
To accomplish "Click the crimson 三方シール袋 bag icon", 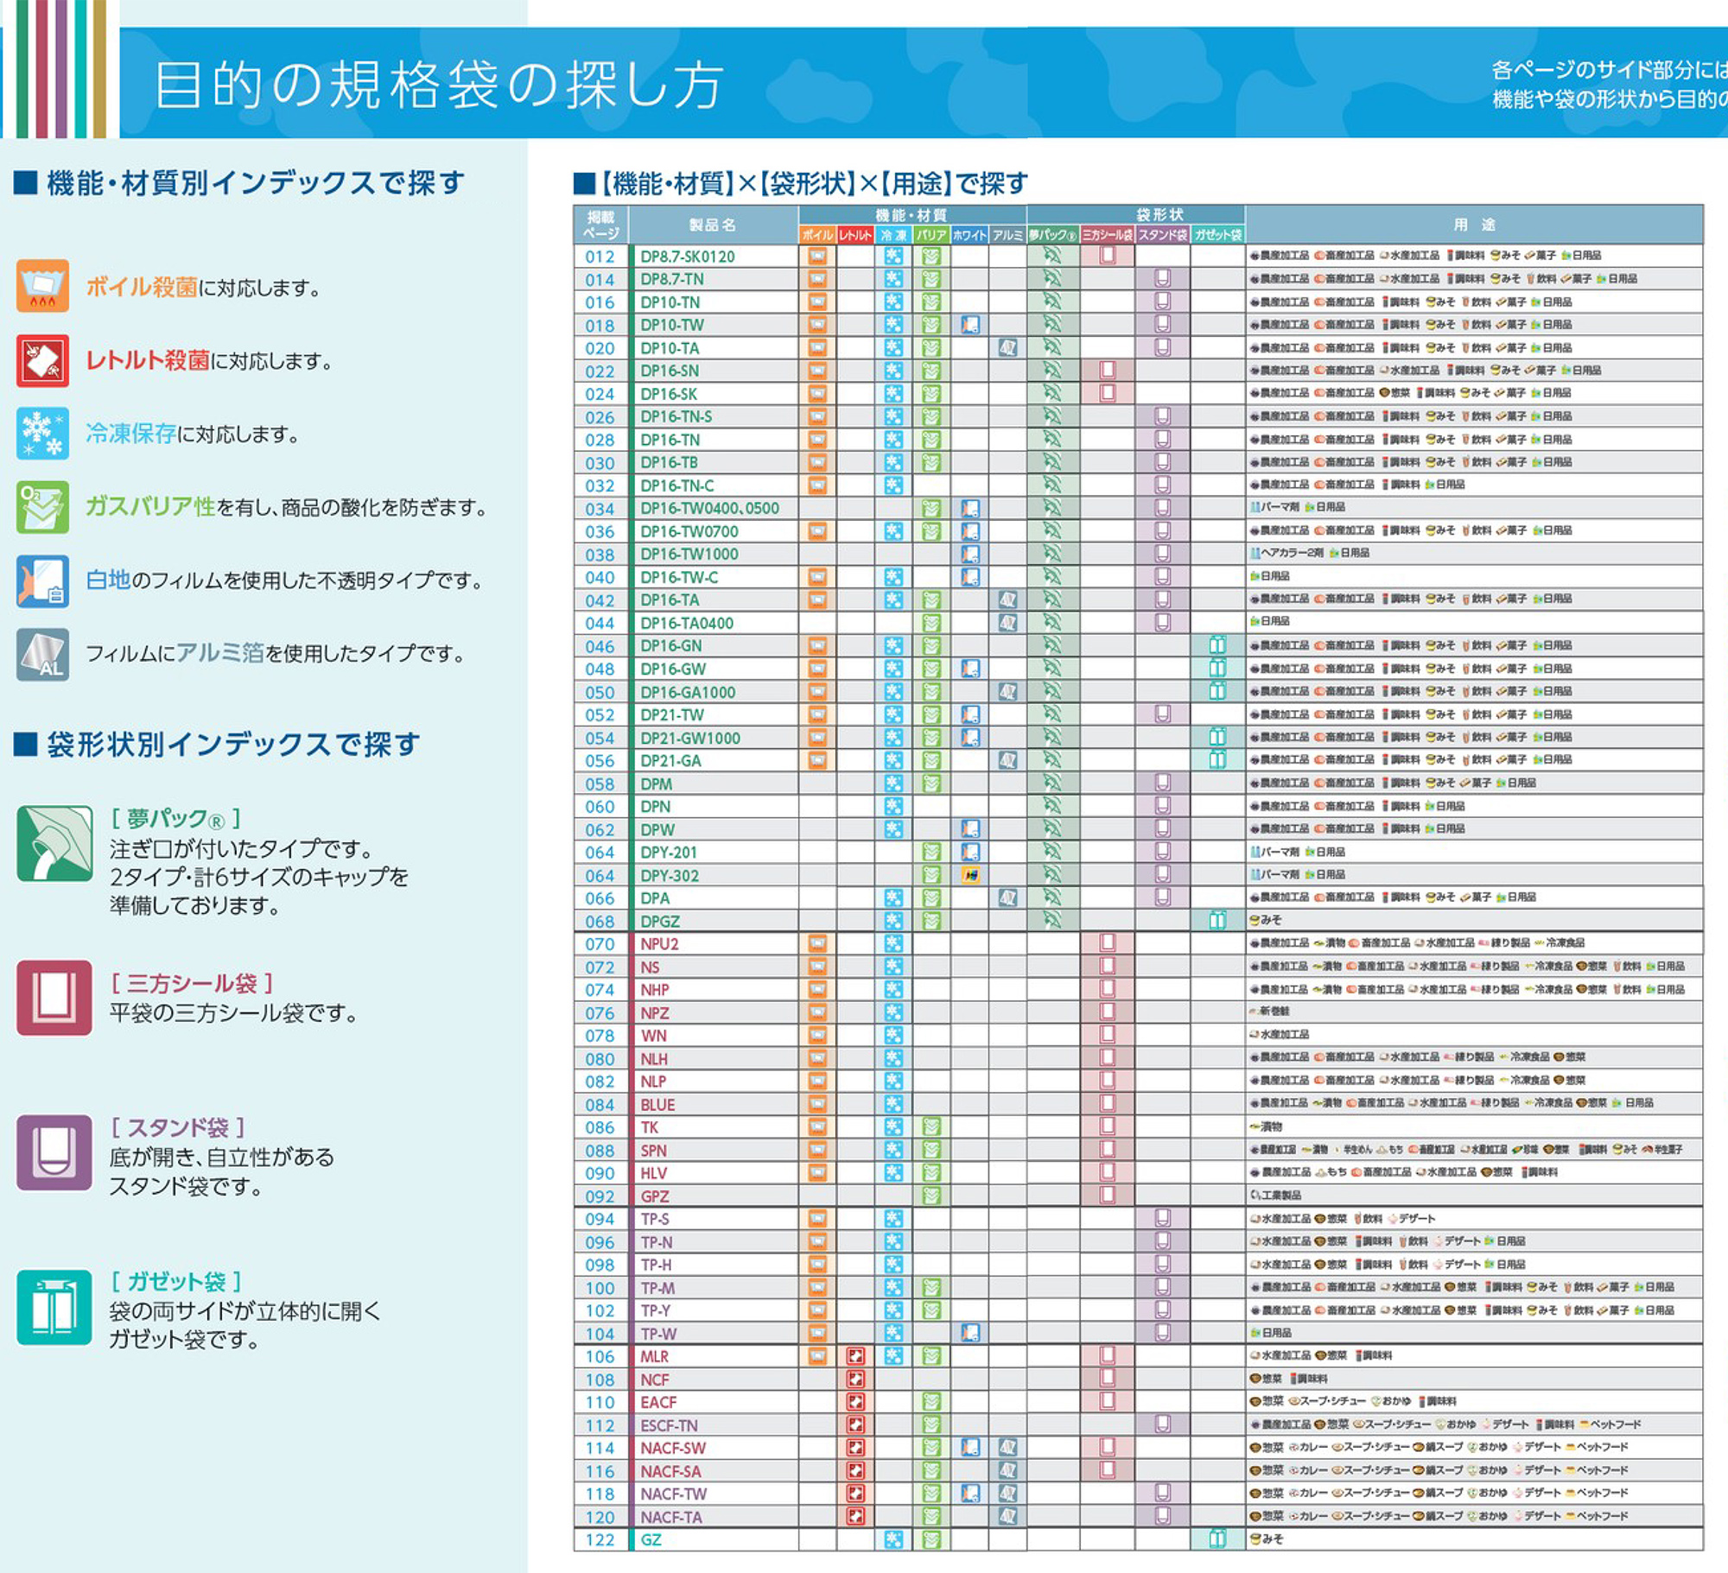I will [x=54, y=998].
